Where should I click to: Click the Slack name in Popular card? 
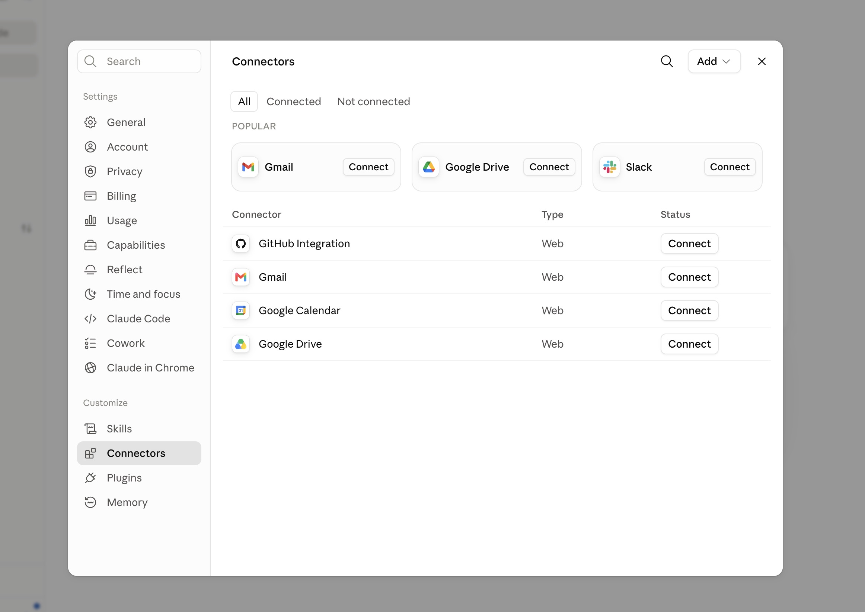tap(639, 167)
